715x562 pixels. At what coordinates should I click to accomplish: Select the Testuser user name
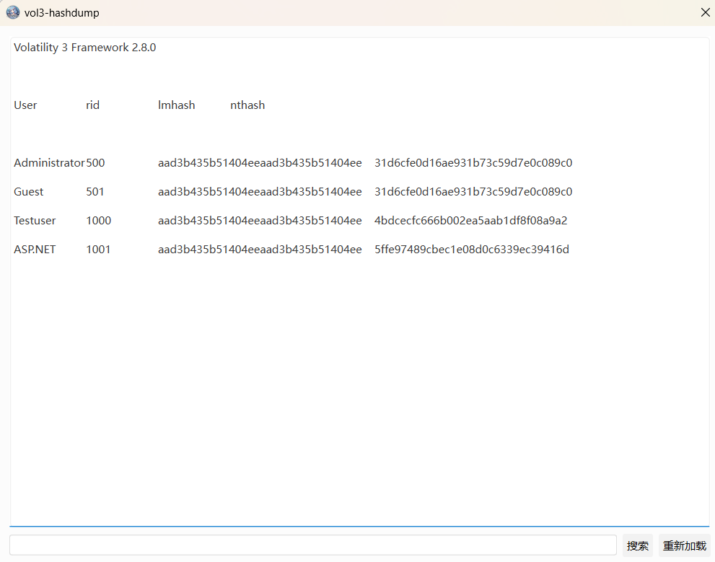[x=35, y=221]
